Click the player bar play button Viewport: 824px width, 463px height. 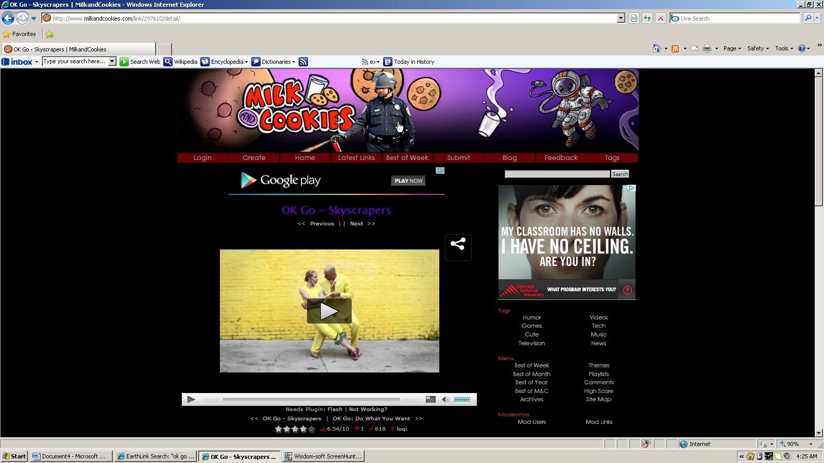pyautogui.click(x=191, y=400)
